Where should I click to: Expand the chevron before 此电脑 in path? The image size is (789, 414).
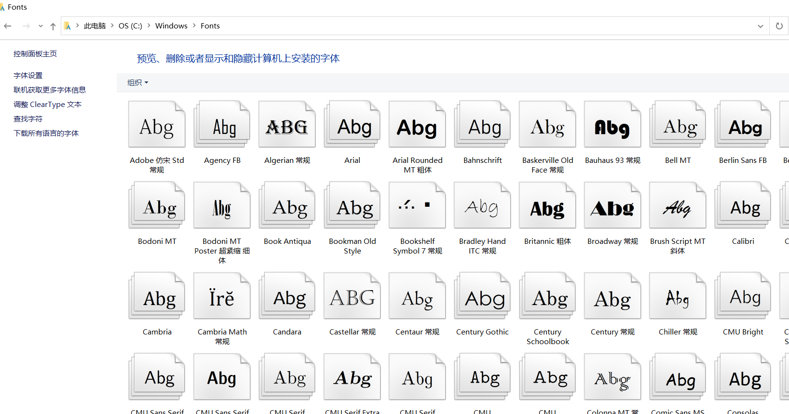click(x=77, y=26)
